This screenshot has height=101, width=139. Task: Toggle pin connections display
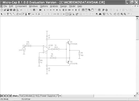pos(55,14)
